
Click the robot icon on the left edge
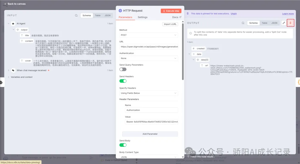(x=1, y=82)
